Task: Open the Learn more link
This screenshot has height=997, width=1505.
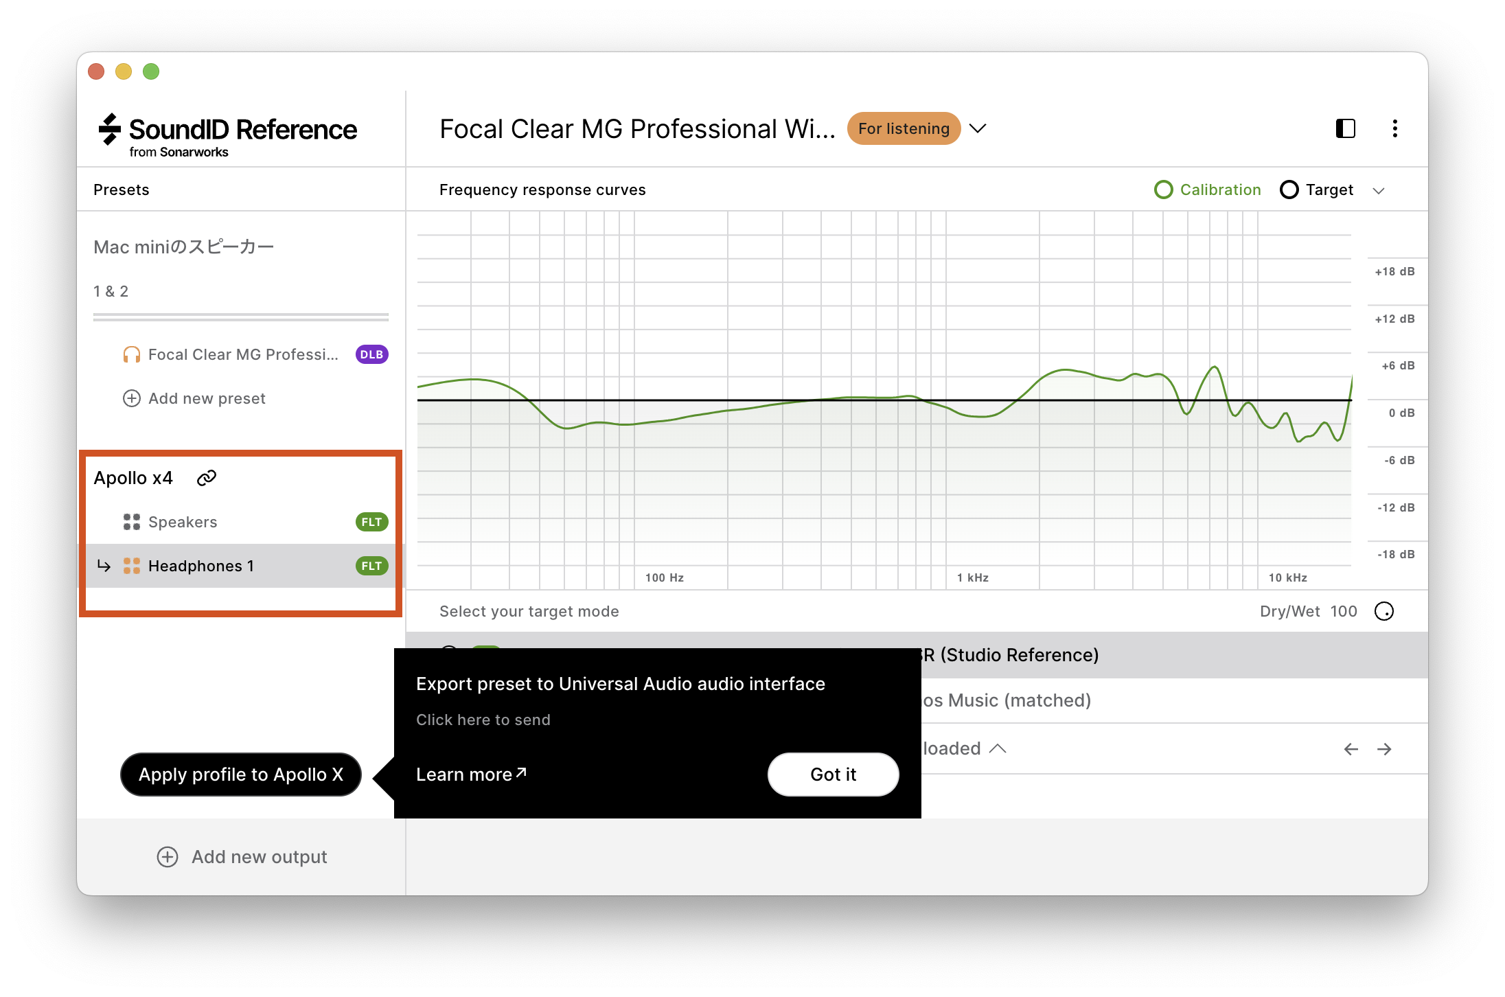Action: (471, 775)
